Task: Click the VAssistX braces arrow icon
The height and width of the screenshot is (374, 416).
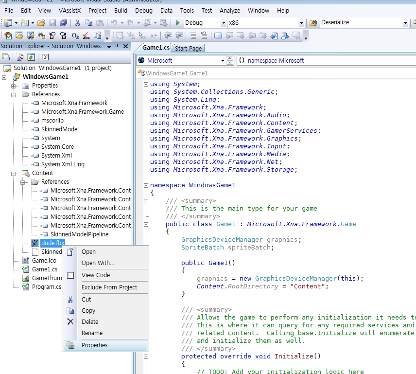Action: (75, 36)
